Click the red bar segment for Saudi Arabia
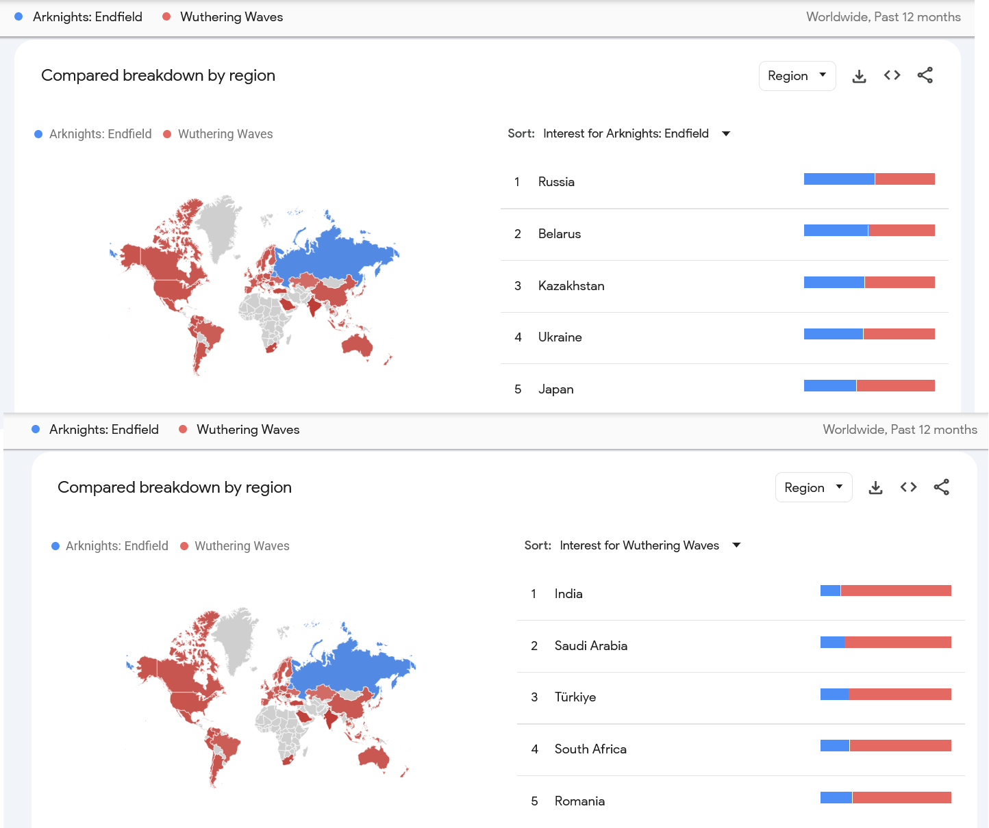The image size is (989, 828). coord(898,642)
